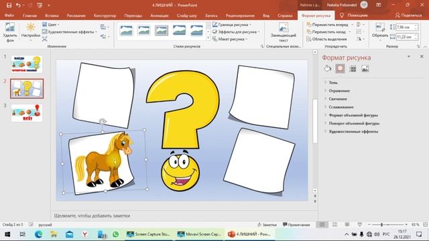Click the Share (Поделиться) button
429x241 pixels.
pyautogui.click(x=408, y=15)
